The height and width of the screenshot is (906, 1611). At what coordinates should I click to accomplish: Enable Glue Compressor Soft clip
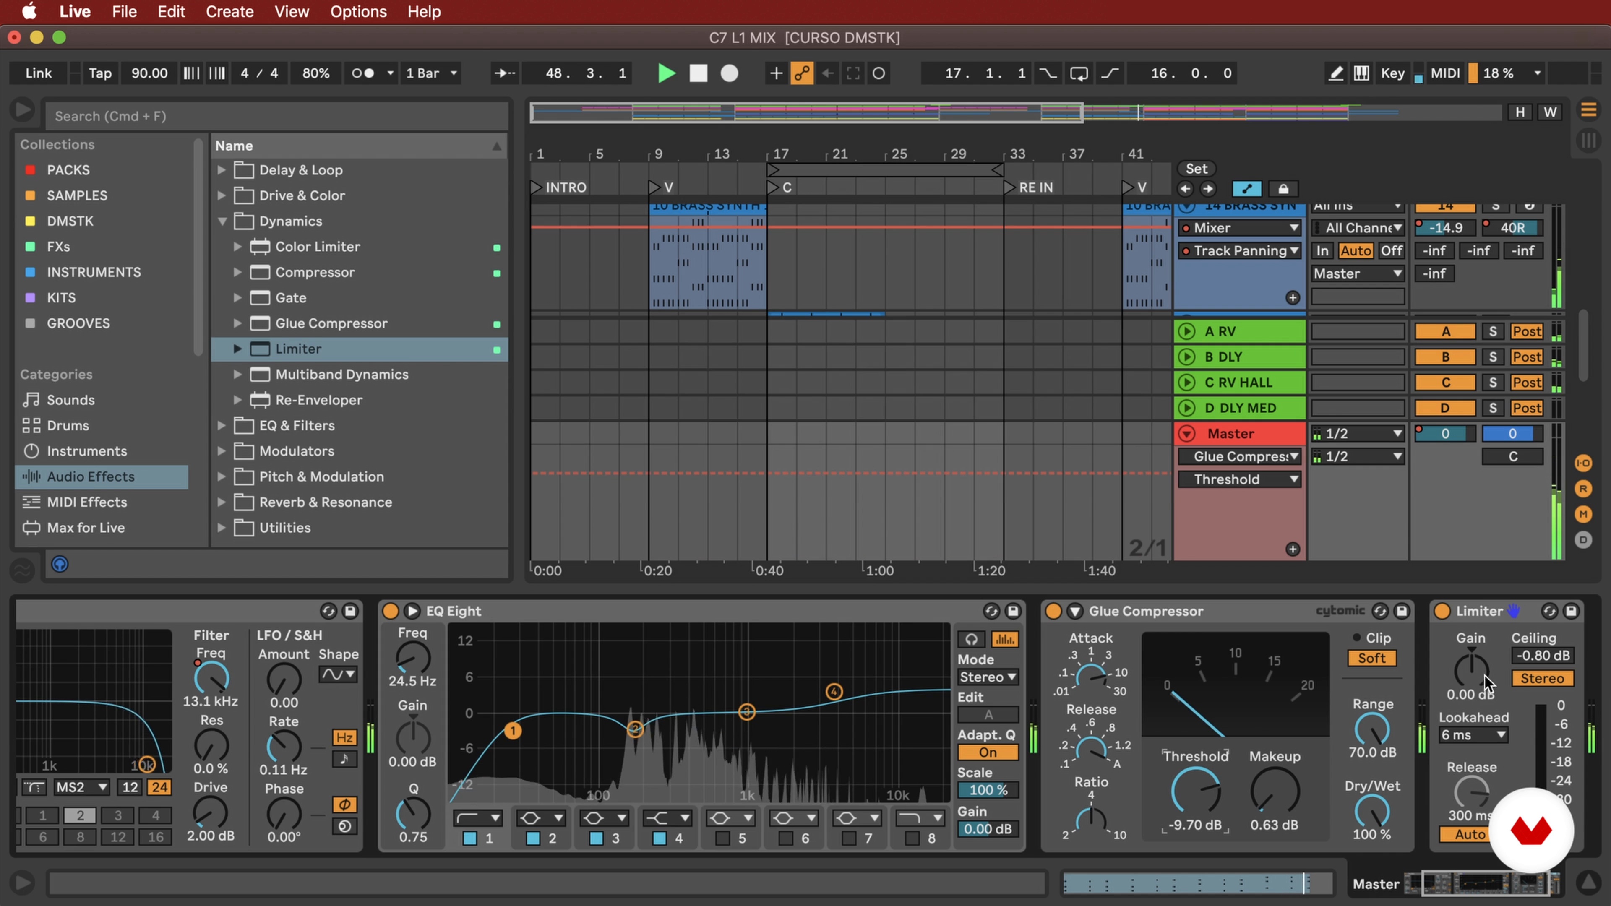coord(1371,659)
